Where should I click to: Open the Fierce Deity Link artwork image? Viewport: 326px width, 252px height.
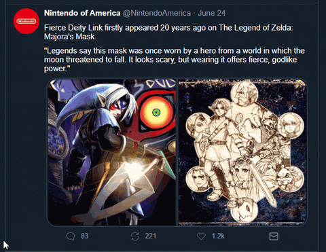pos(111,152)
